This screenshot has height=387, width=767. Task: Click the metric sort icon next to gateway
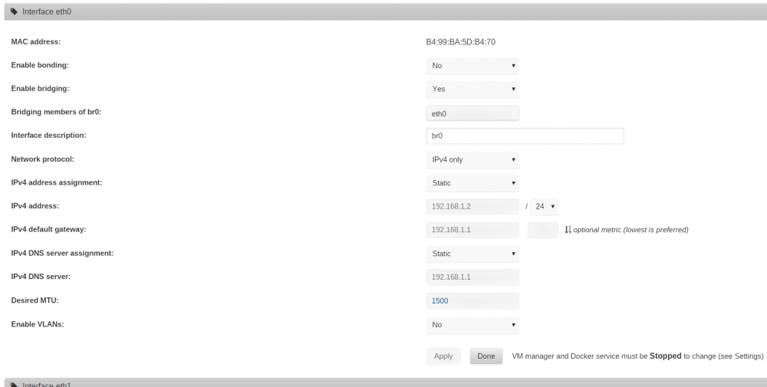click(x=568, y=230)
